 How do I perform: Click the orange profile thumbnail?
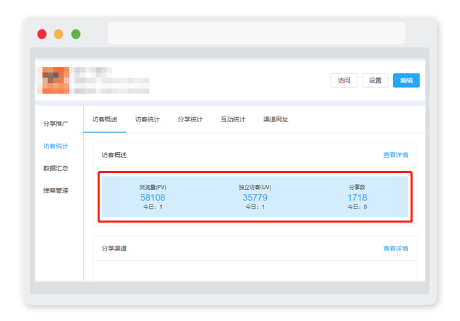[56, 80]
